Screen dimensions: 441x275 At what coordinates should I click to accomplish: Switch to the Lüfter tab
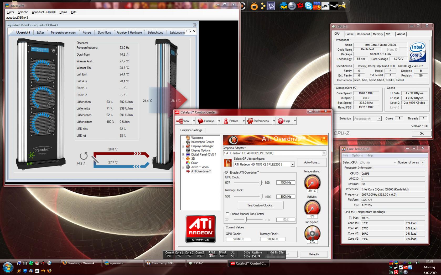point(40,33)
